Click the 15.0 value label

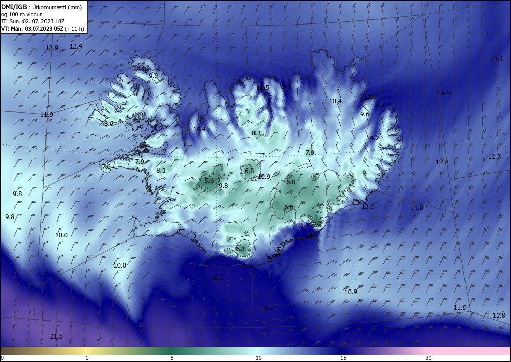(370, 96)
